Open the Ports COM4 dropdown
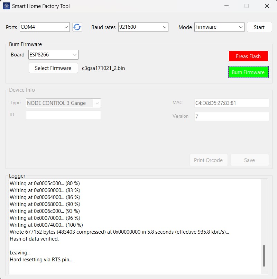Screen dimensions: 277x279 [x=45, y=27]
